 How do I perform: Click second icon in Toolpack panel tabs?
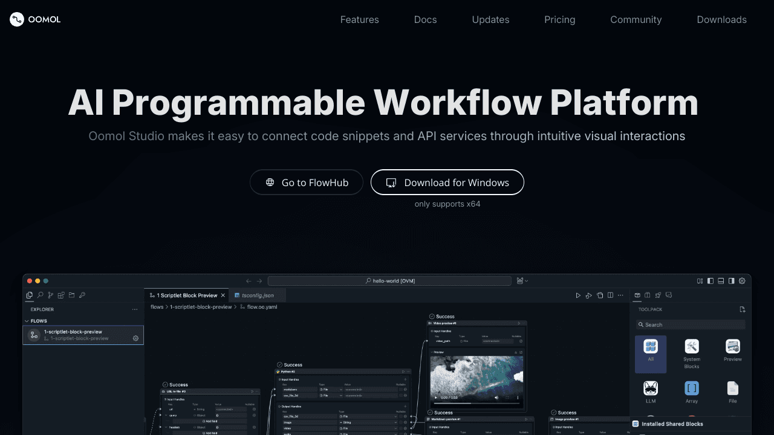(647, 295)
